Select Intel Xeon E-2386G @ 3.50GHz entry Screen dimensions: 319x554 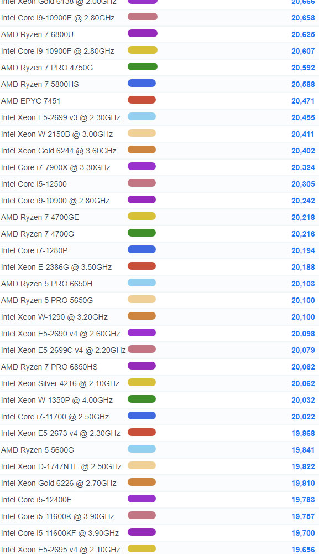(56, 267)
